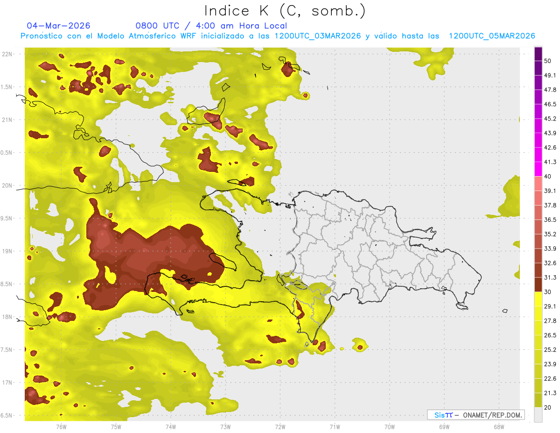Click the longitude axis label '74W'

(x=171, y=427)
